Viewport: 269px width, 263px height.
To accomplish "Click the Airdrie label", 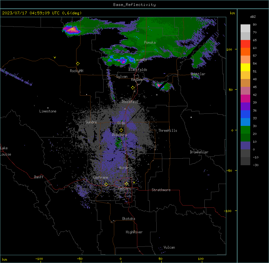I will pyautogui.click(x=126, y=168).
